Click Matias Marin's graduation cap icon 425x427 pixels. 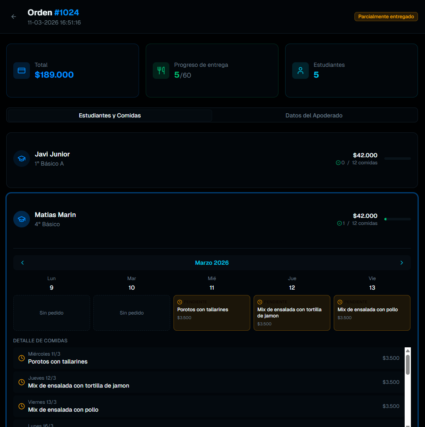[22, 219]
